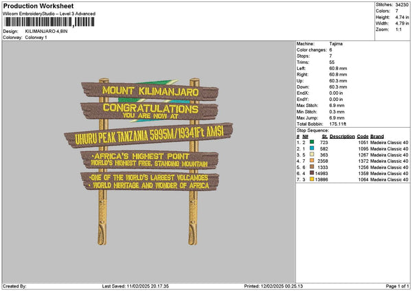Image resolution: width=412 pixels, height=291 pixels.
Task: Click the 'Brand' column header
Action: [377, 137]
